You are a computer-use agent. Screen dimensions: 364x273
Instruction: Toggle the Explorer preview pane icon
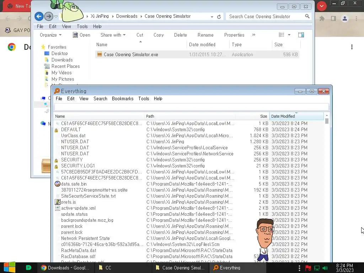pos(301,35)
